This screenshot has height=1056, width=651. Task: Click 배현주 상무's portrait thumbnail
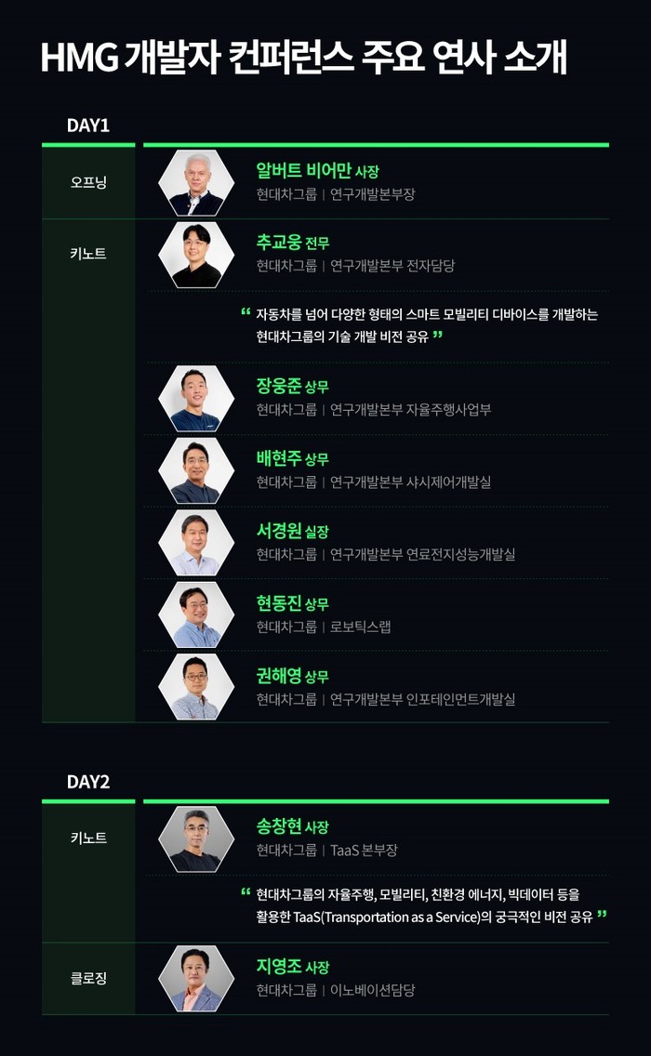click(x=195, y=471)
